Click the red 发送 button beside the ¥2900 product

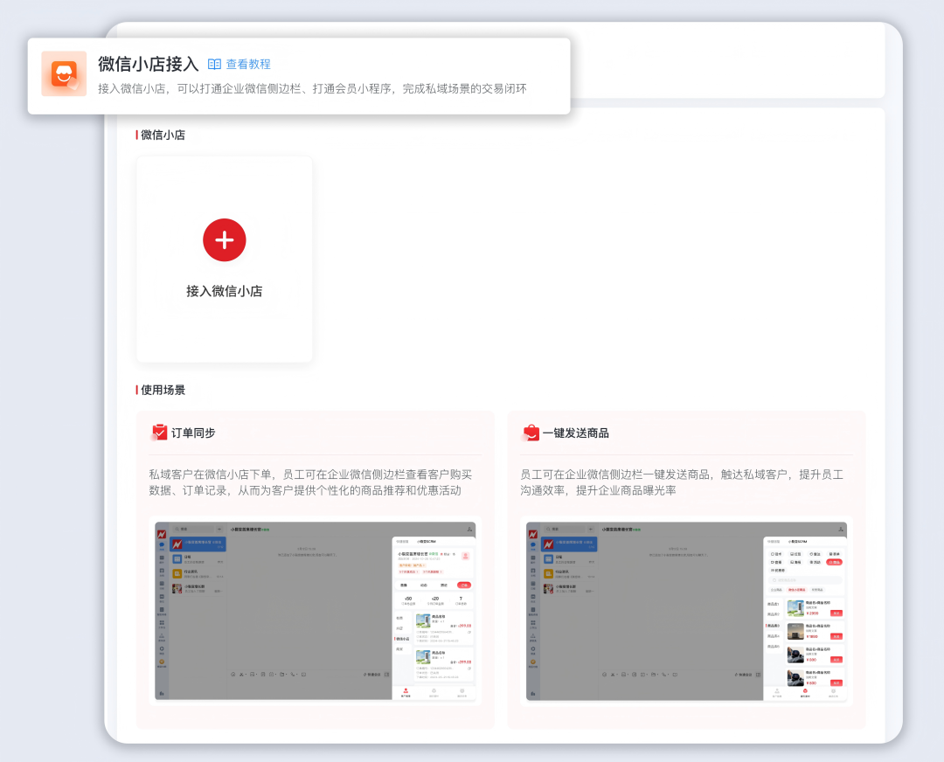coord(836,613)
